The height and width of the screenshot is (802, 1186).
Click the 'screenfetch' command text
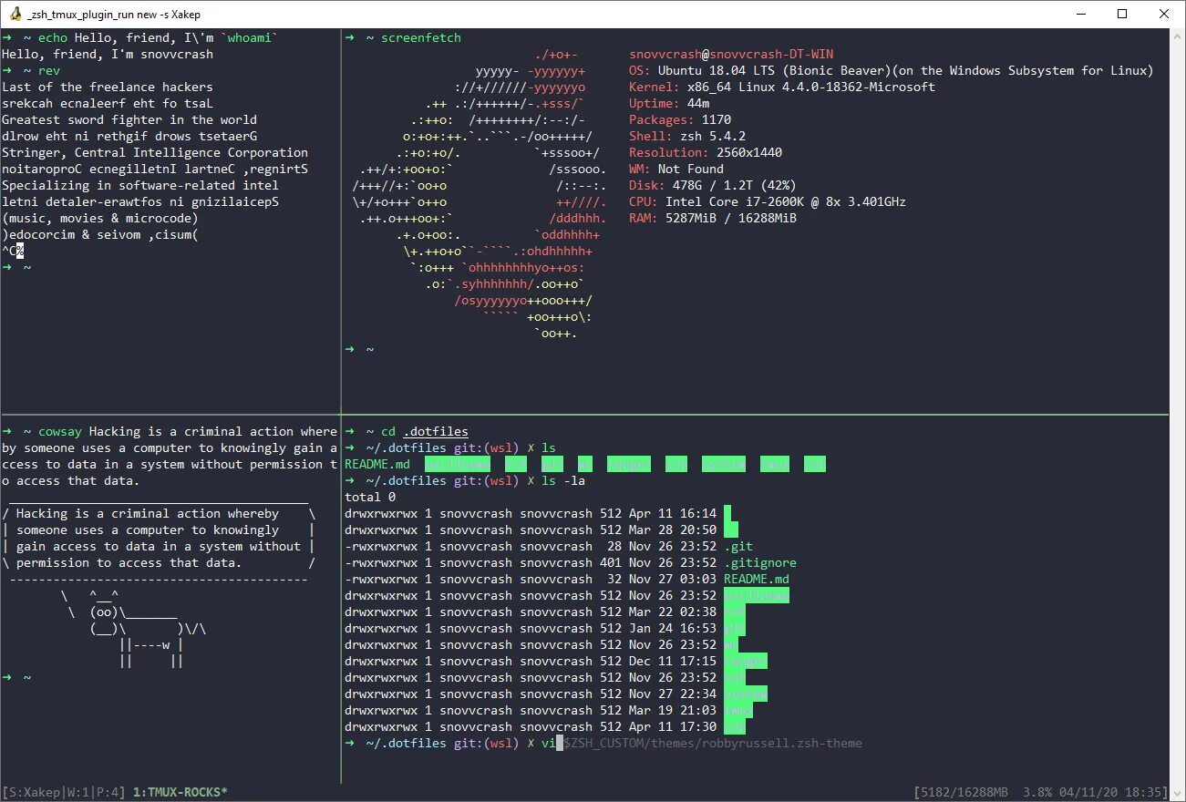pos(421,37)
